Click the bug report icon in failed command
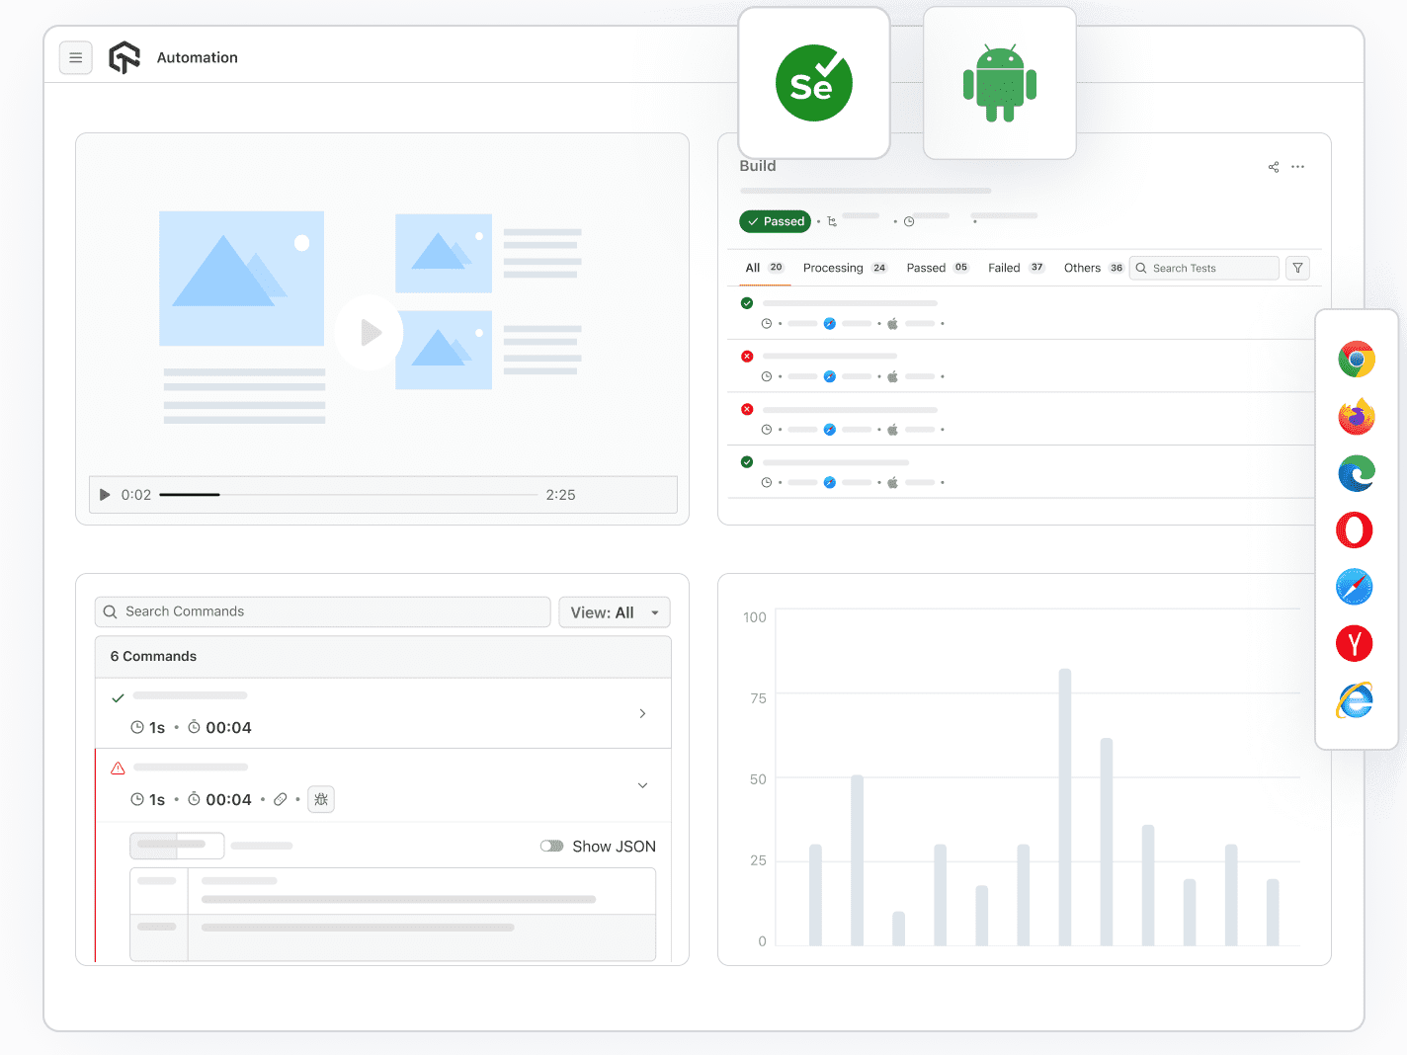 pos(321,799)
